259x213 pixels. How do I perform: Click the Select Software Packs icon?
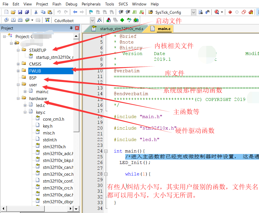pyautogui.click(x=129, y=20)
